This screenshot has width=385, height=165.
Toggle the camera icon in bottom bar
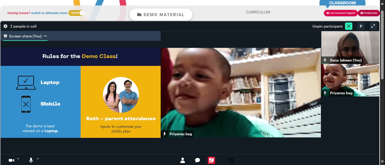(x=11, y=160)
